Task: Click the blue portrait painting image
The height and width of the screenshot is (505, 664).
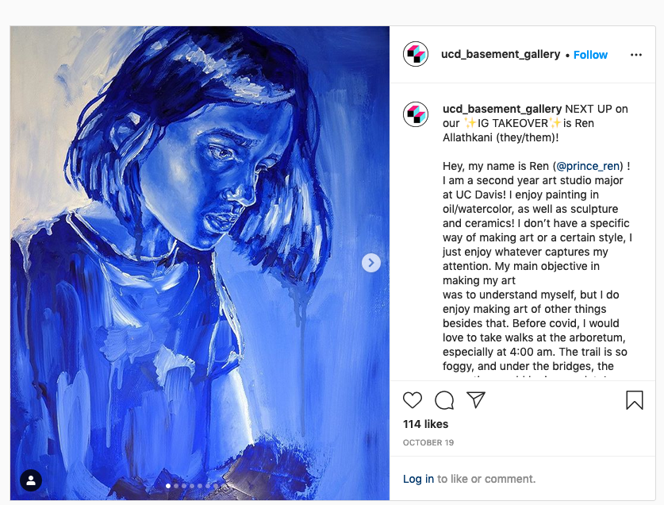Action: tap(199, 238)
